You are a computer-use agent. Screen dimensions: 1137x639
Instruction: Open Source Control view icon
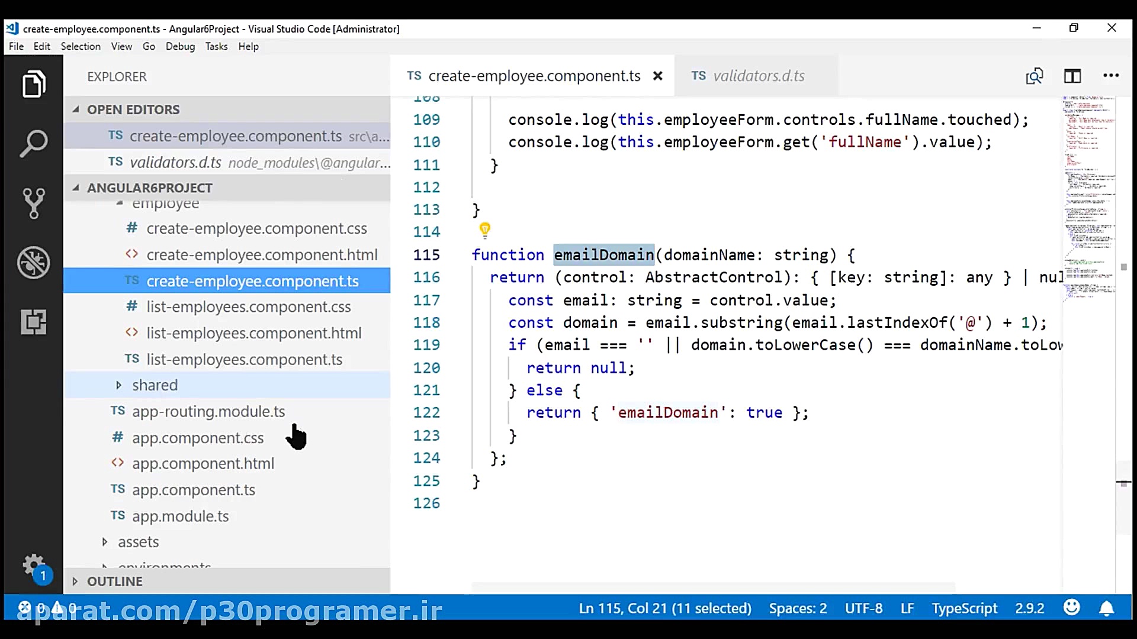34,203
